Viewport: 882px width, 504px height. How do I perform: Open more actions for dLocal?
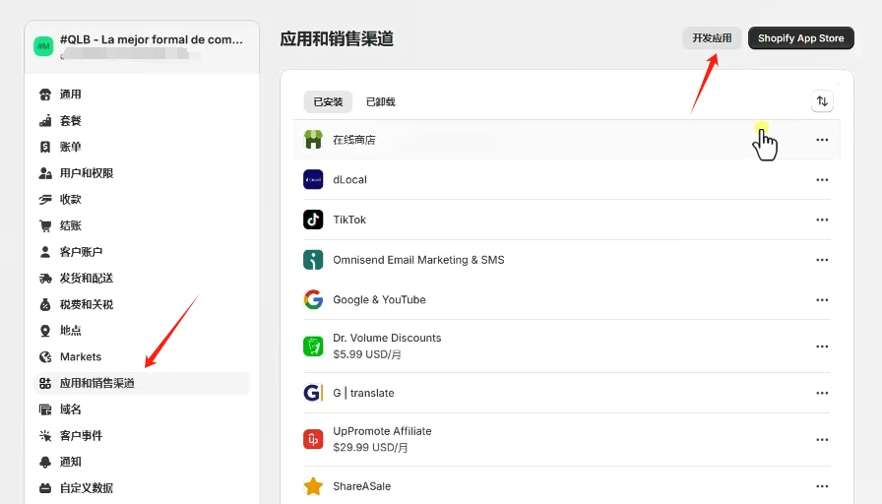[822, 180]
